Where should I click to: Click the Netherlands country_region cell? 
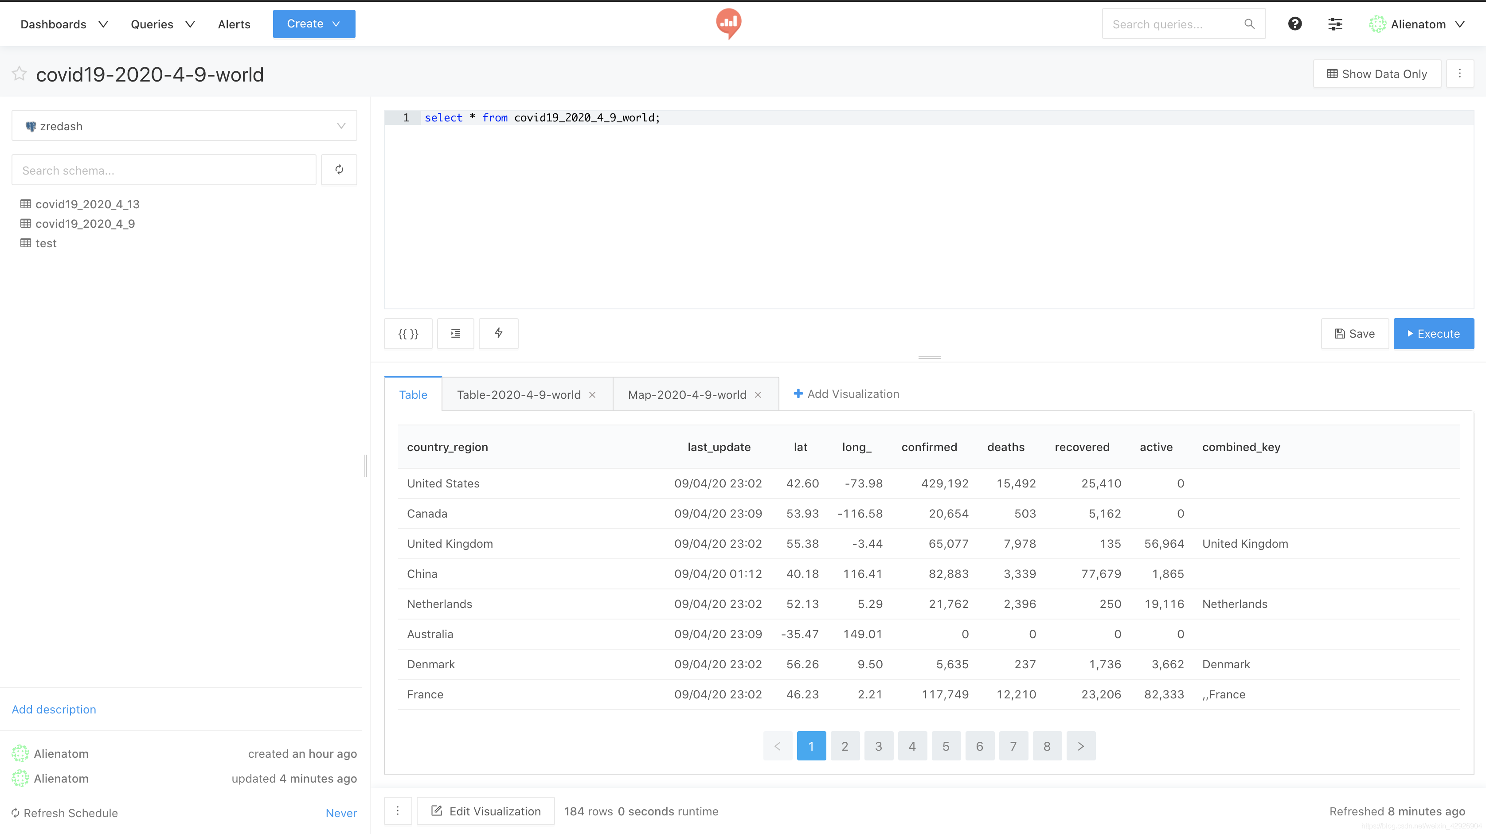(440, 604)
